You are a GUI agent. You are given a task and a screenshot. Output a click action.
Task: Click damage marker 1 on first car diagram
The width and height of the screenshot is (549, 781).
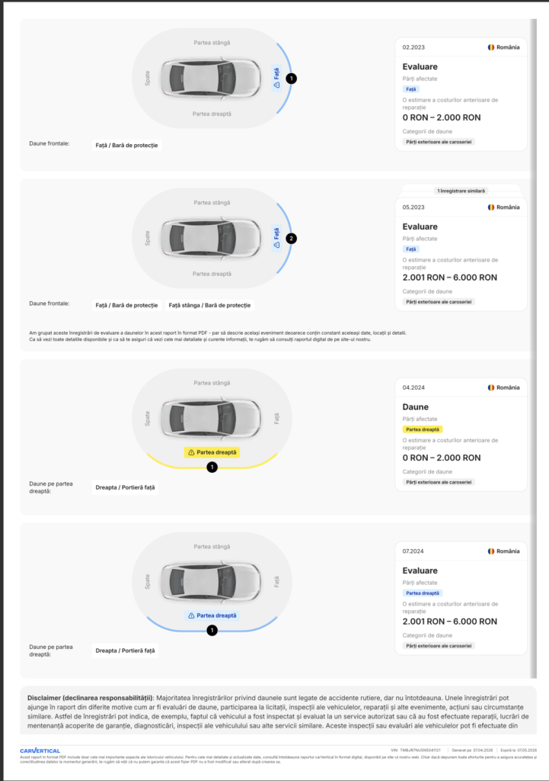[292, 79]
